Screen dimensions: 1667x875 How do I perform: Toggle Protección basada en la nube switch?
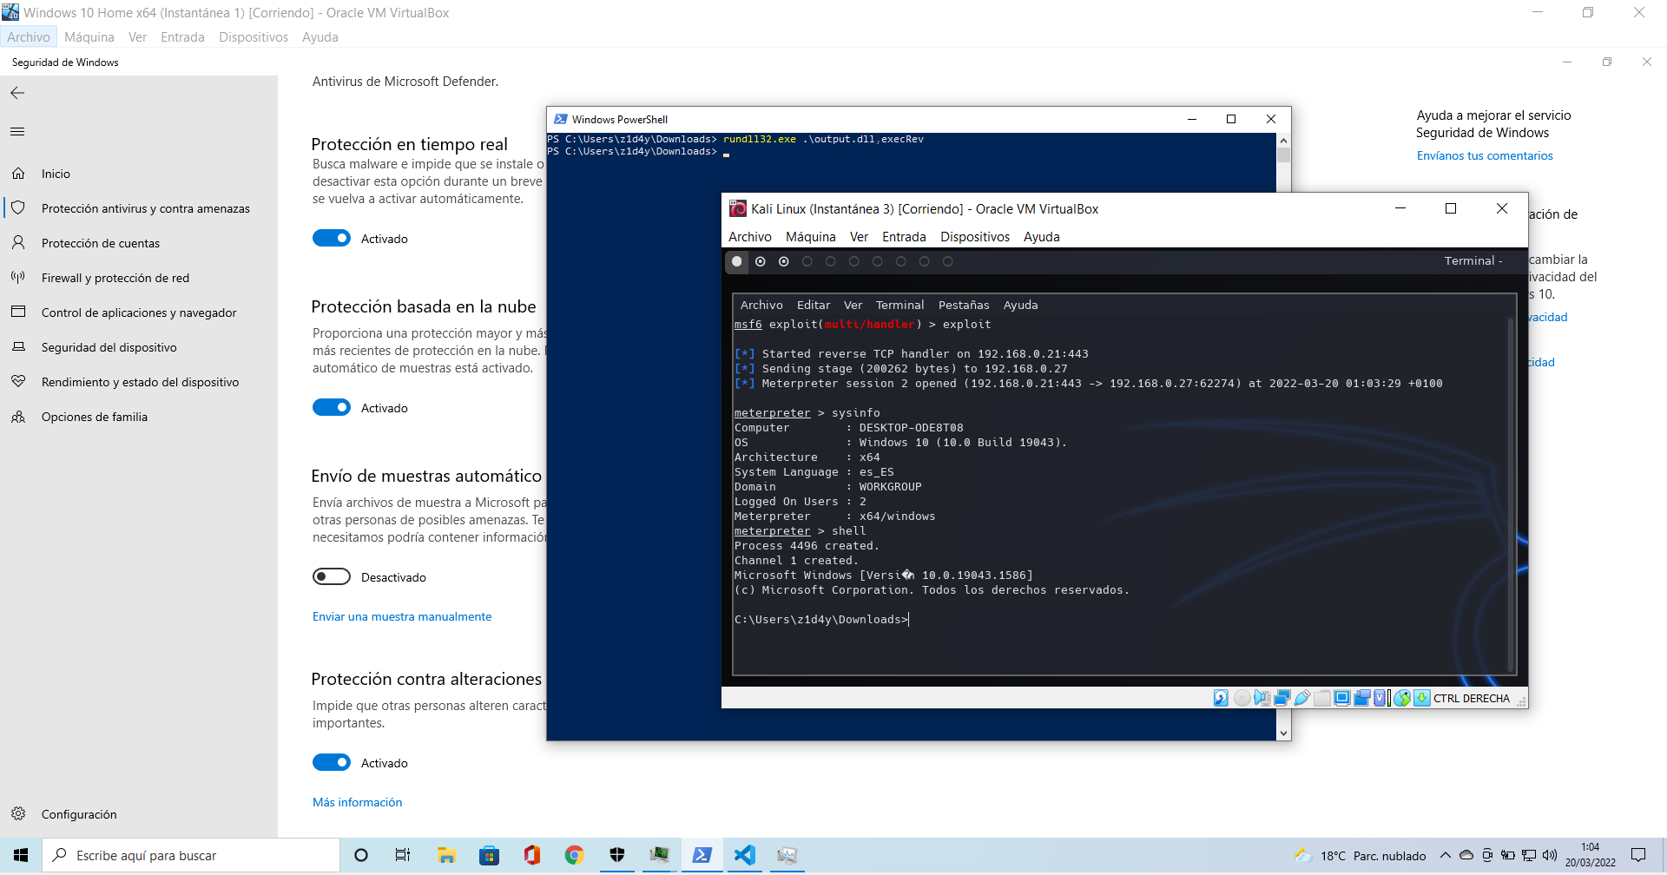tap(332, 407)
